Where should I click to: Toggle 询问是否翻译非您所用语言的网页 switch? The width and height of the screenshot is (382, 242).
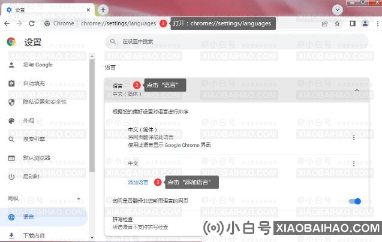coord(355,201)
